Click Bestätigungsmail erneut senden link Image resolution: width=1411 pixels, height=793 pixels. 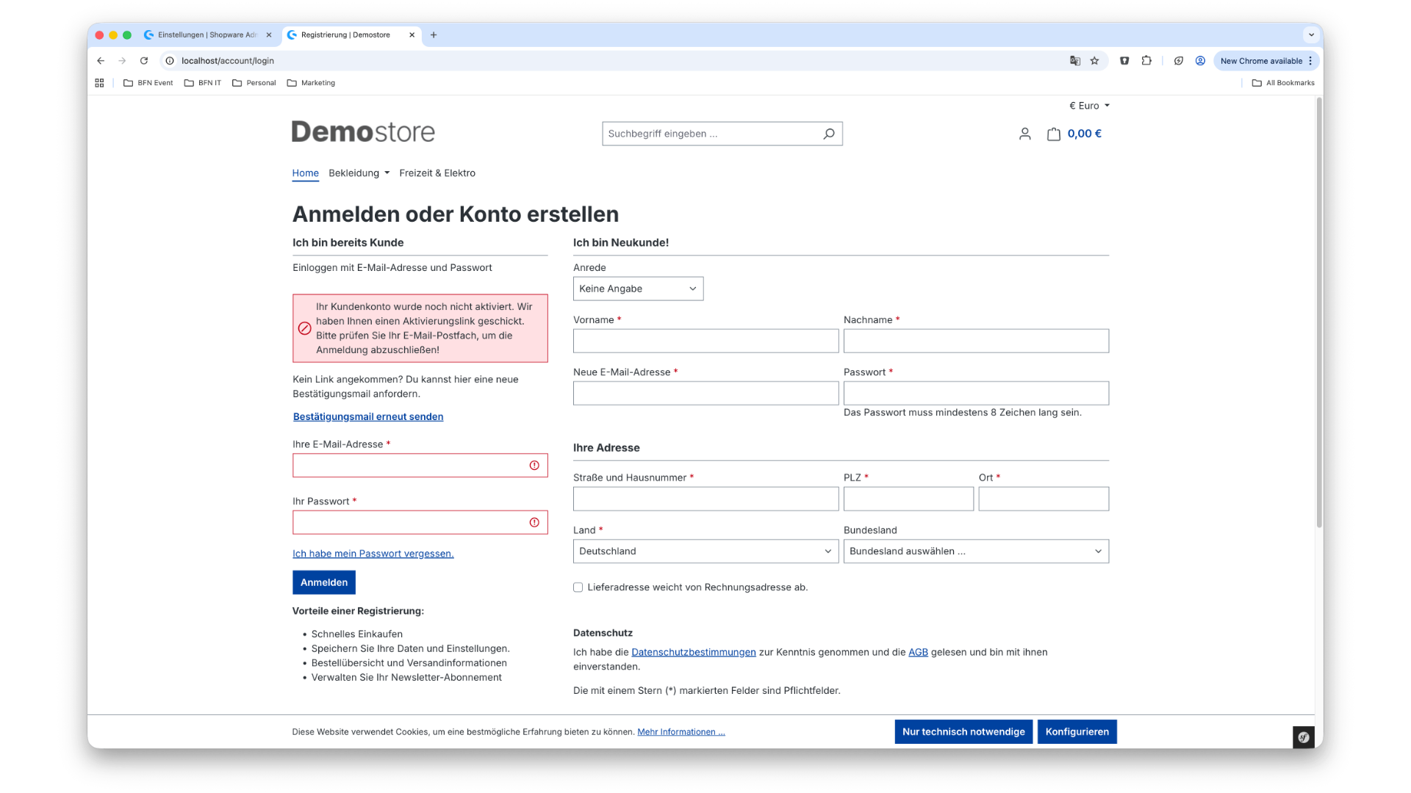point(367,416)
